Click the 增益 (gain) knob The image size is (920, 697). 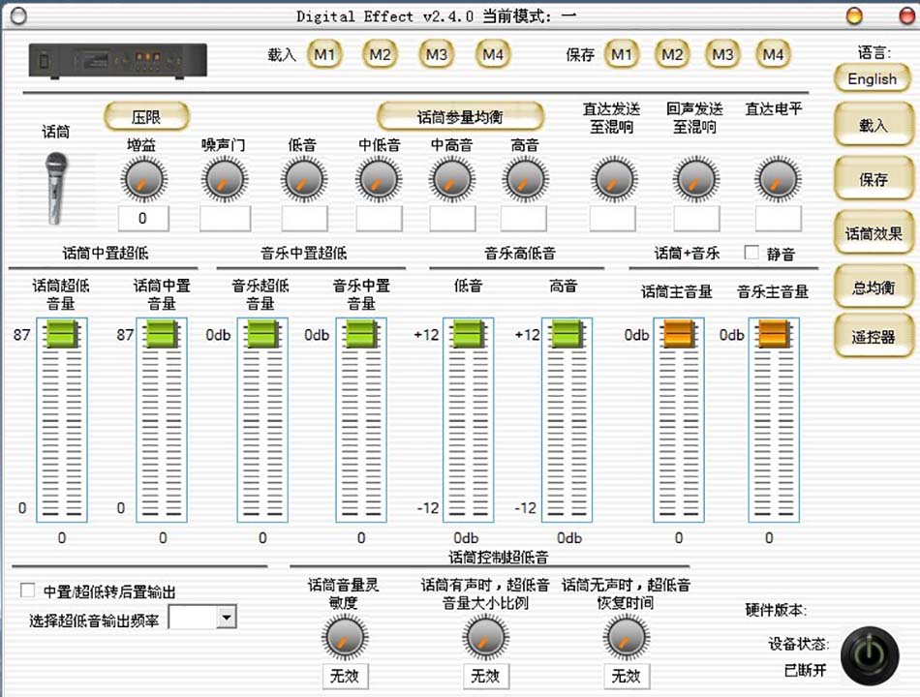click(x=142, y=180)
